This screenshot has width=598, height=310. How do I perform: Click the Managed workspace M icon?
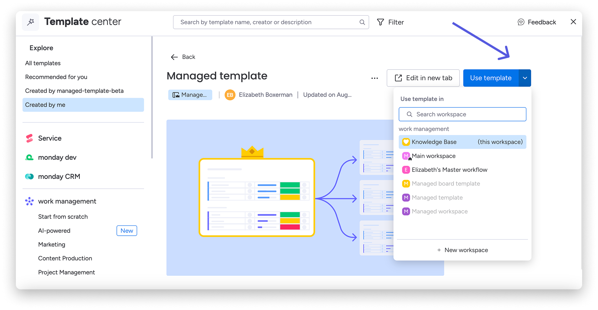pyautogui.click(x=406, y=212)
